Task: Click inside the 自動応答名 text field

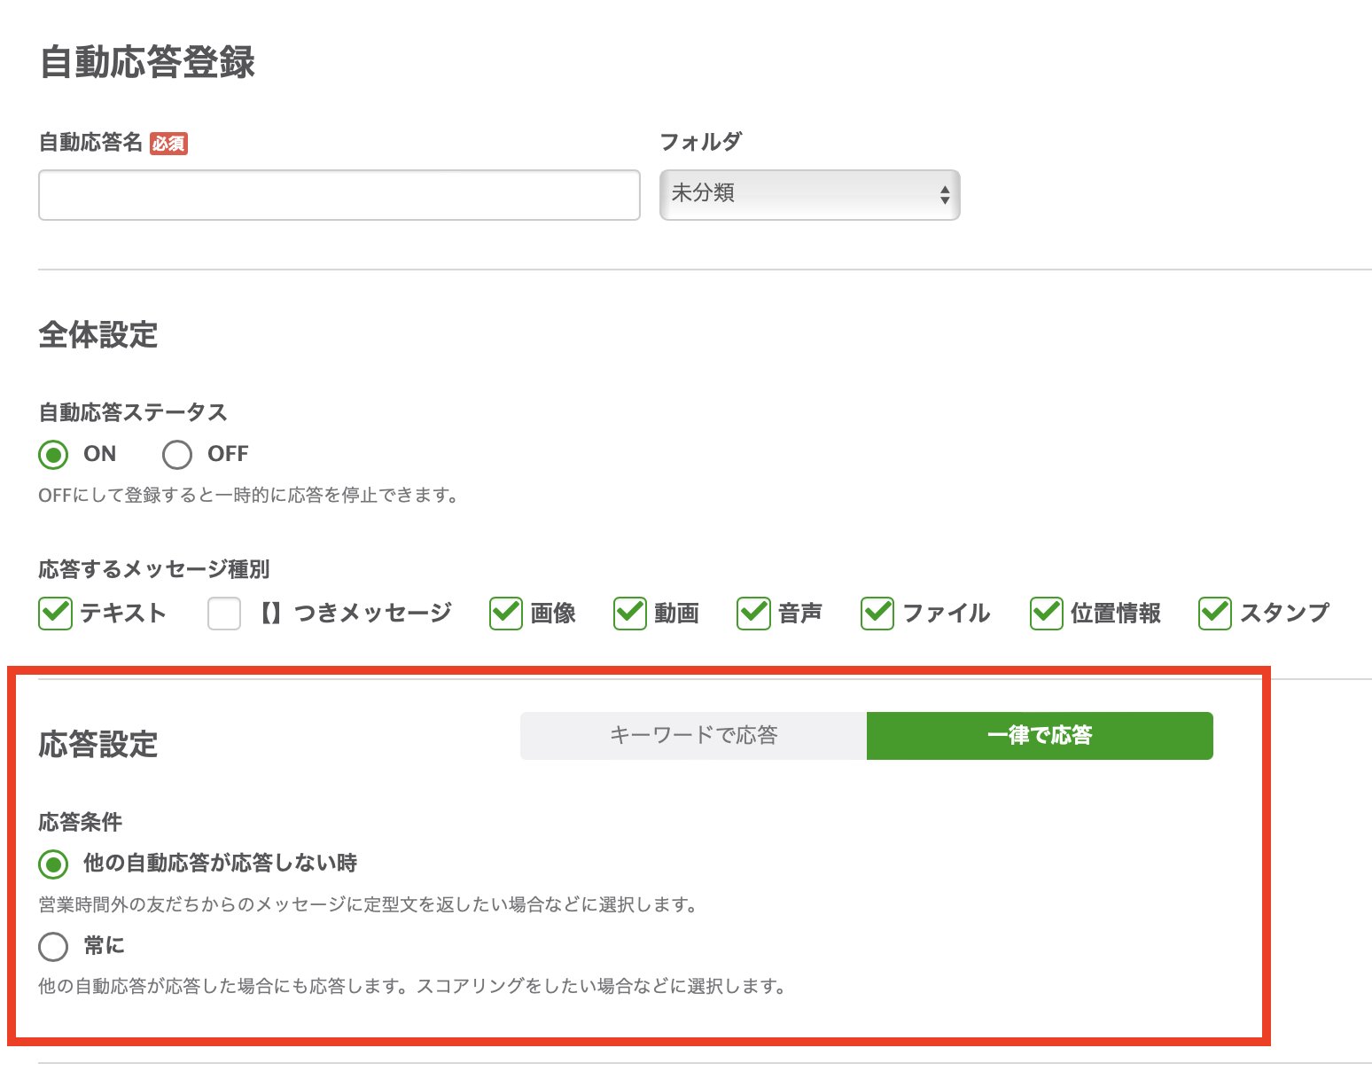Action: click(x=339, y=194)
